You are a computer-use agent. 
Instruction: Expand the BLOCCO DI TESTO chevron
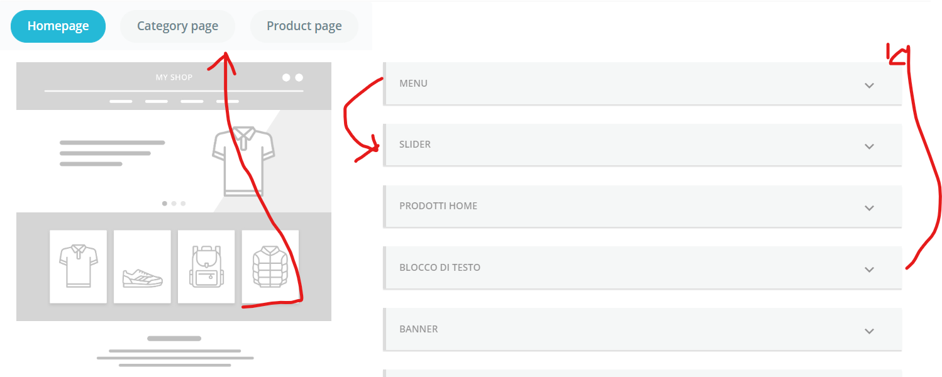[x=869, y=270]
